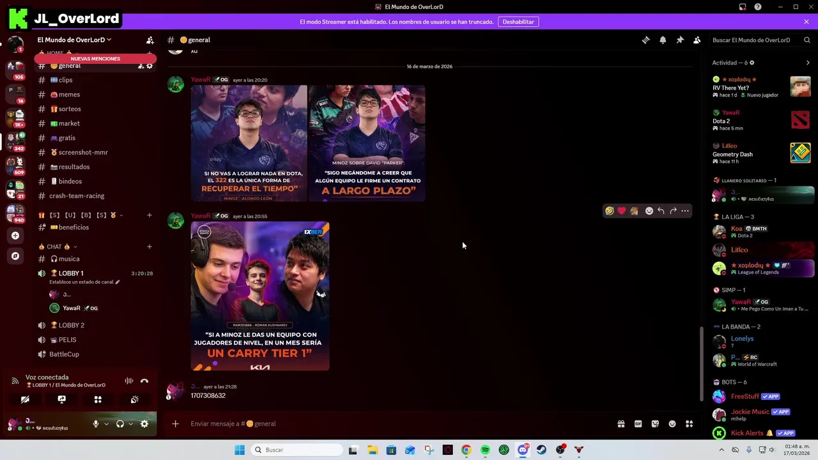Expand the Actividad panel chevron

tap(808, 63)
